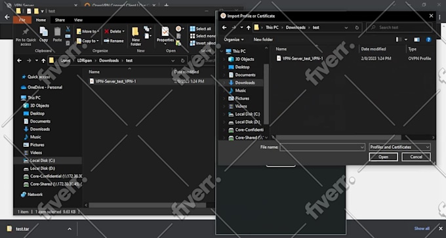Click up arrow in Import Profile dialog

click(249, 28)
